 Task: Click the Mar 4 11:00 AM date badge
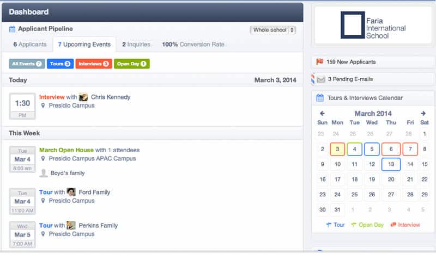click(x=22, y=201)
